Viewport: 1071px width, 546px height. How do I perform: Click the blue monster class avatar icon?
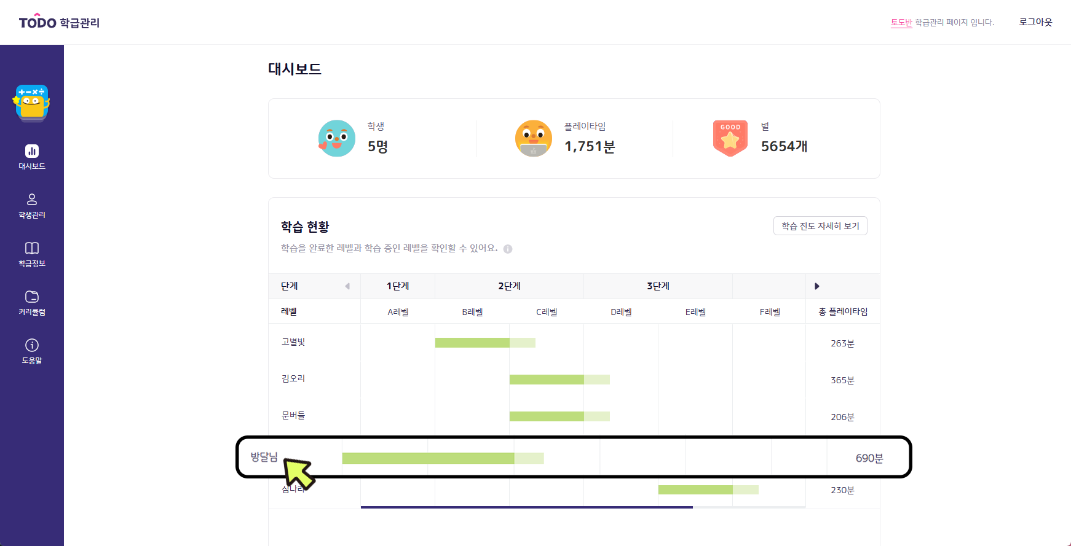[32, 103]
